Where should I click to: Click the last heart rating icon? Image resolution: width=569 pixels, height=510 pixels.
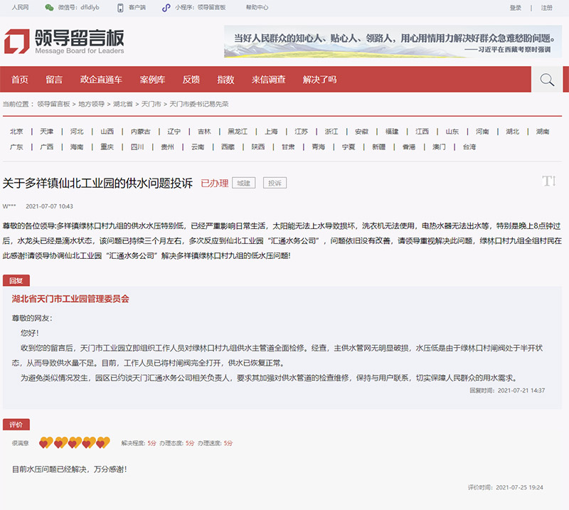click(x=103, y=443)
